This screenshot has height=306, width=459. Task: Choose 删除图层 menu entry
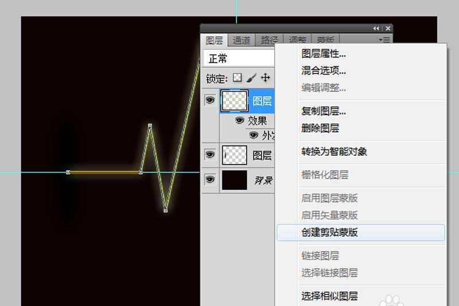coord(320,128)
